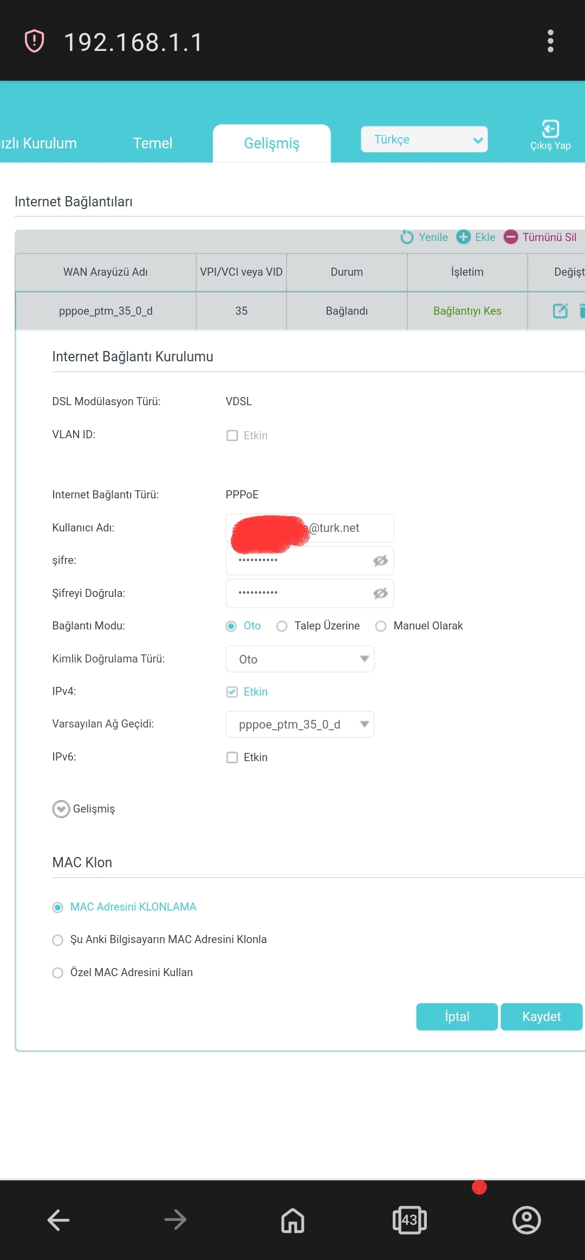The width and height of the screenshot is (585, 1260).
Task: Click the Yenile refresh icon
Action: pyautogui.click(x=407, y=237)
